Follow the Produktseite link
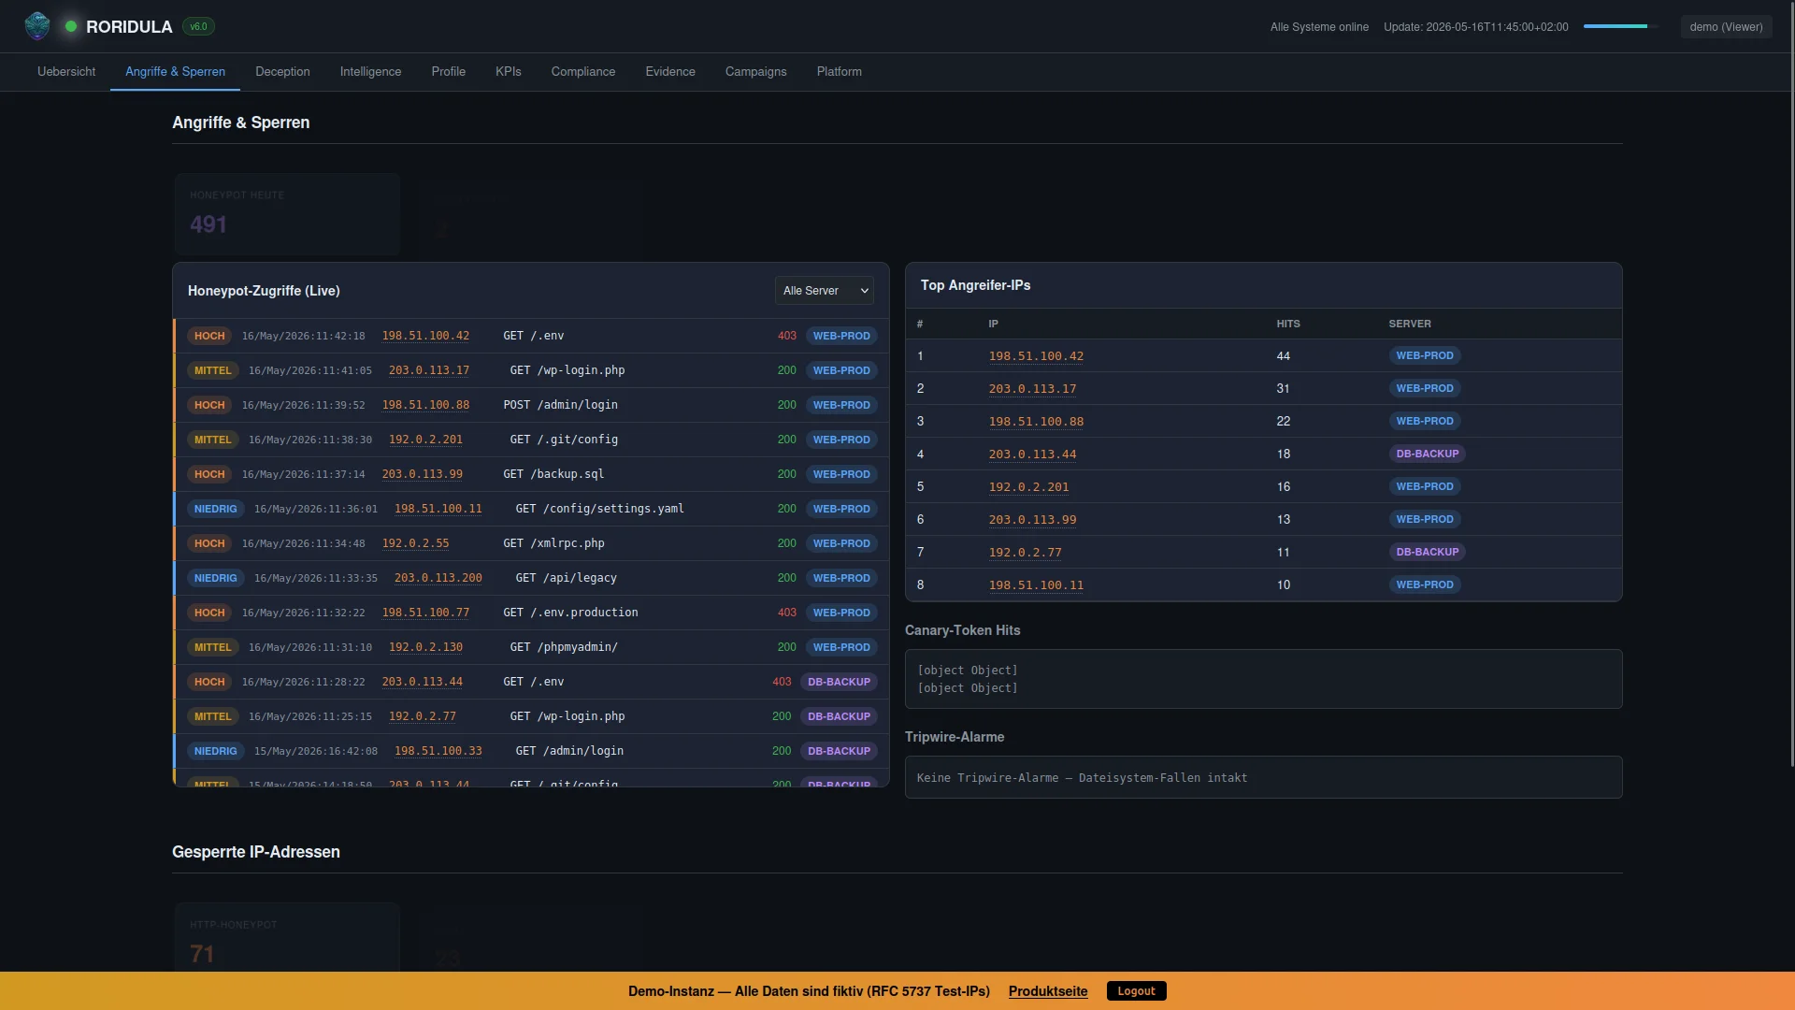This screenshot has height=1010, width=1795. 1048,991
